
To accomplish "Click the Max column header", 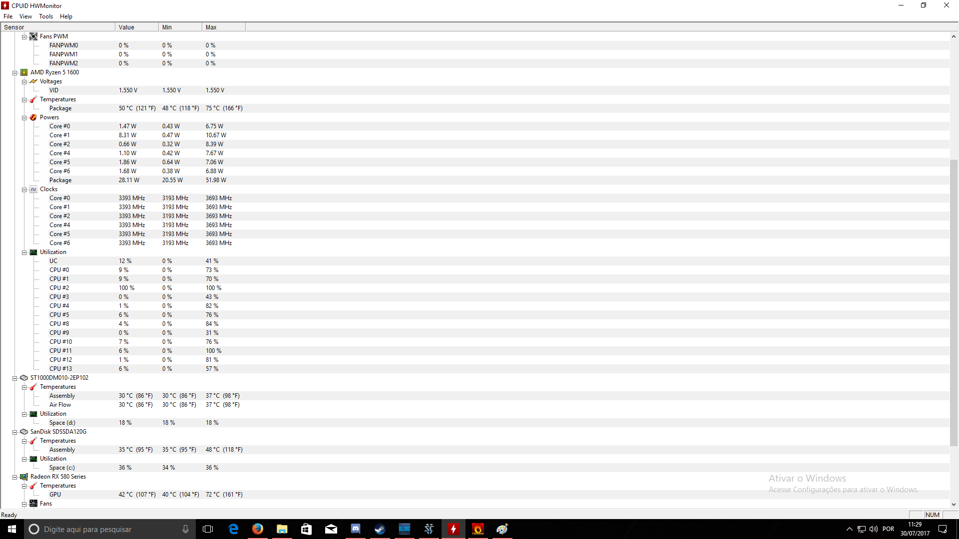I will point(224,27).
